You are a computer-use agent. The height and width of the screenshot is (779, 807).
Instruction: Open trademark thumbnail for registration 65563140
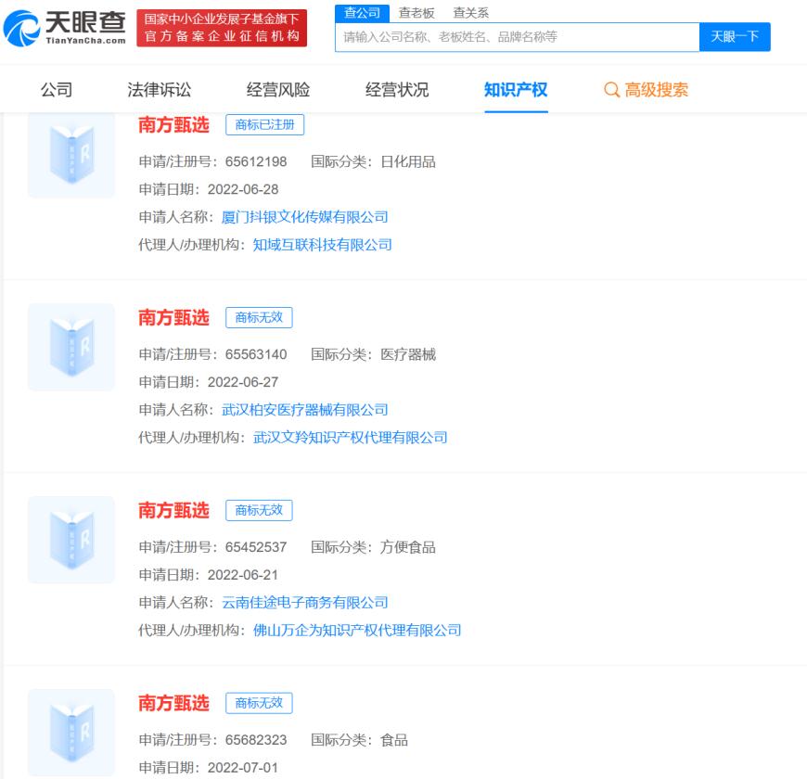(71, 347)
